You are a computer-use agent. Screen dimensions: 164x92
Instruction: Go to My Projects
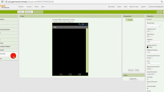[111, 7]
